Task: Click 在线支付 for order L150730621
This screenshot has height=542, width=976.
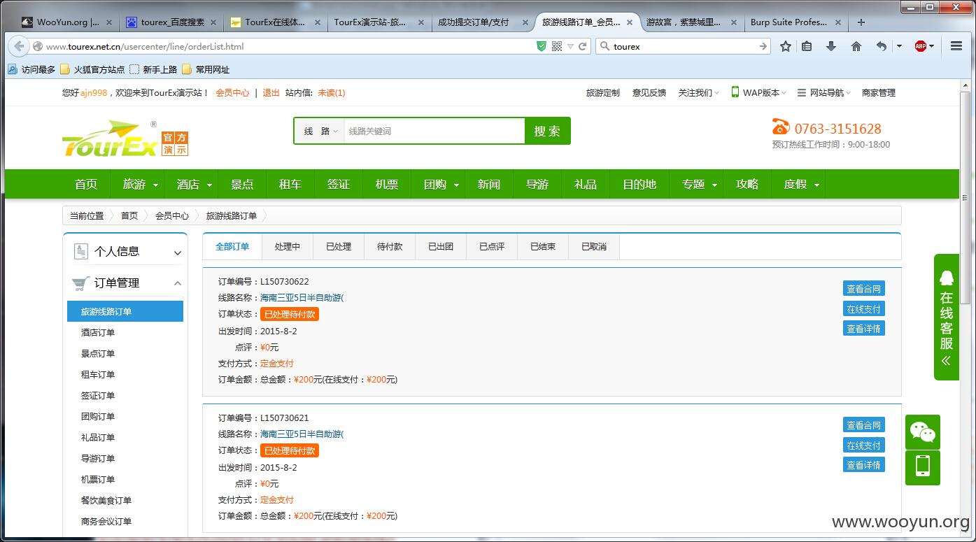Action: 864,445
